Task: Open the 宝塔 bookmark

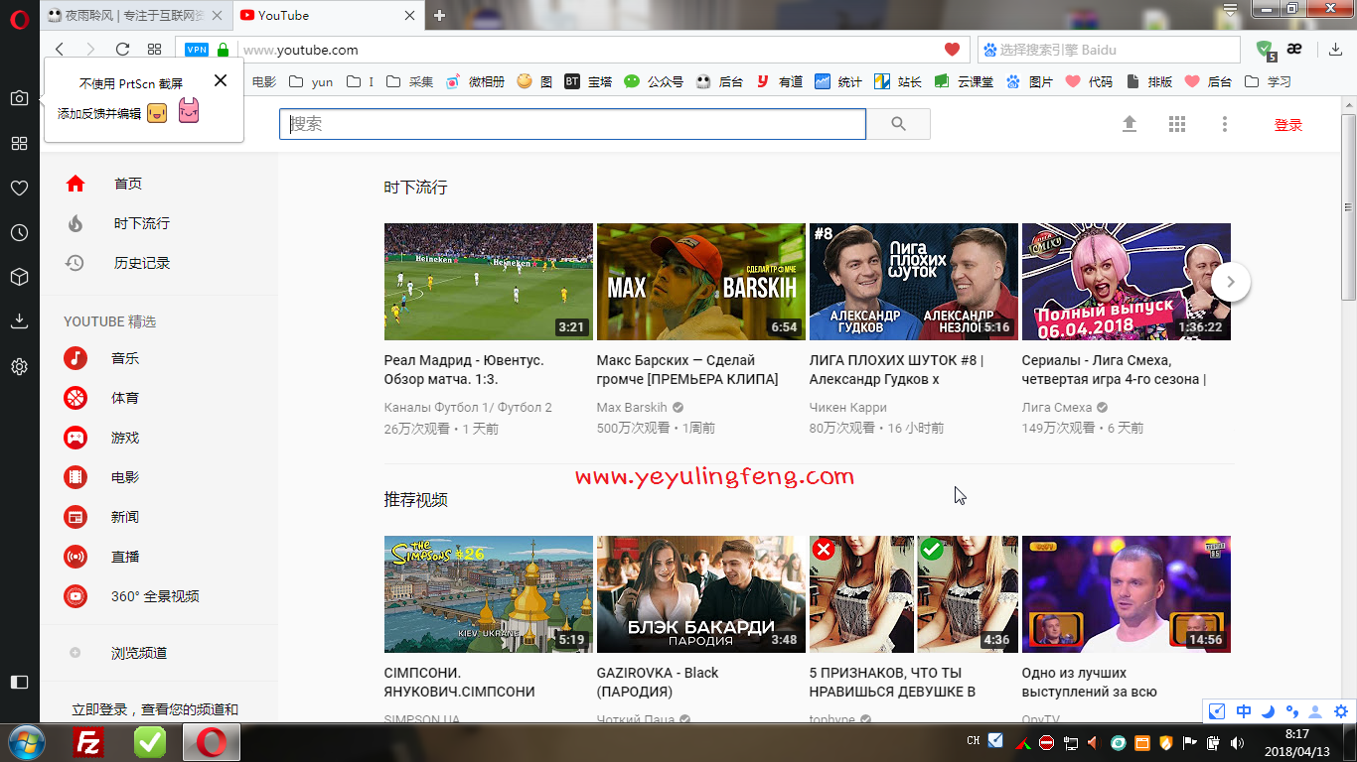Action: pos(588,82)
